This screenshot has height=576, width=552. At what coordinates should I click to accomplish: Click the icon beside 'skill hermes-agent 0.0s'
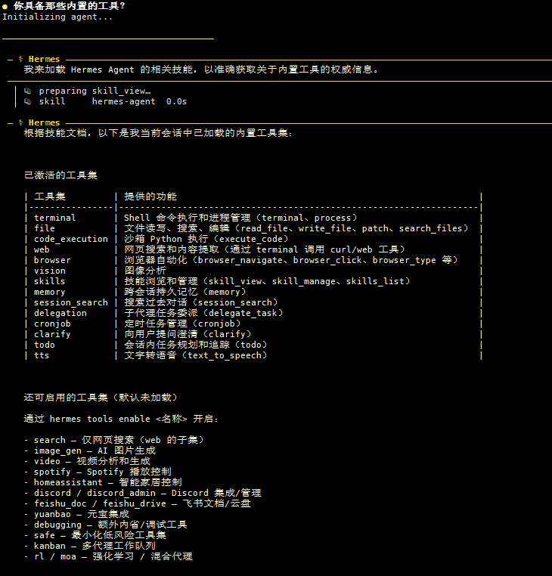click(x=27, y=101)
